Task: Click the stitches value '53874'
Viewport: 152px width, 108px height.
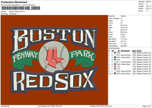Action: 148,2
